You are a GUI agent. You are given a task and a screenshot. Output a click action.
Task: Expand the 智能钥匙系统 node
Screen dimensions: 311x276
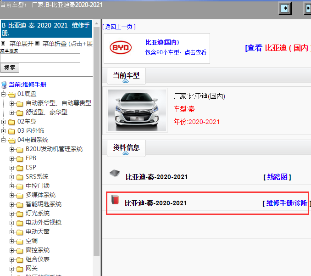12,204
